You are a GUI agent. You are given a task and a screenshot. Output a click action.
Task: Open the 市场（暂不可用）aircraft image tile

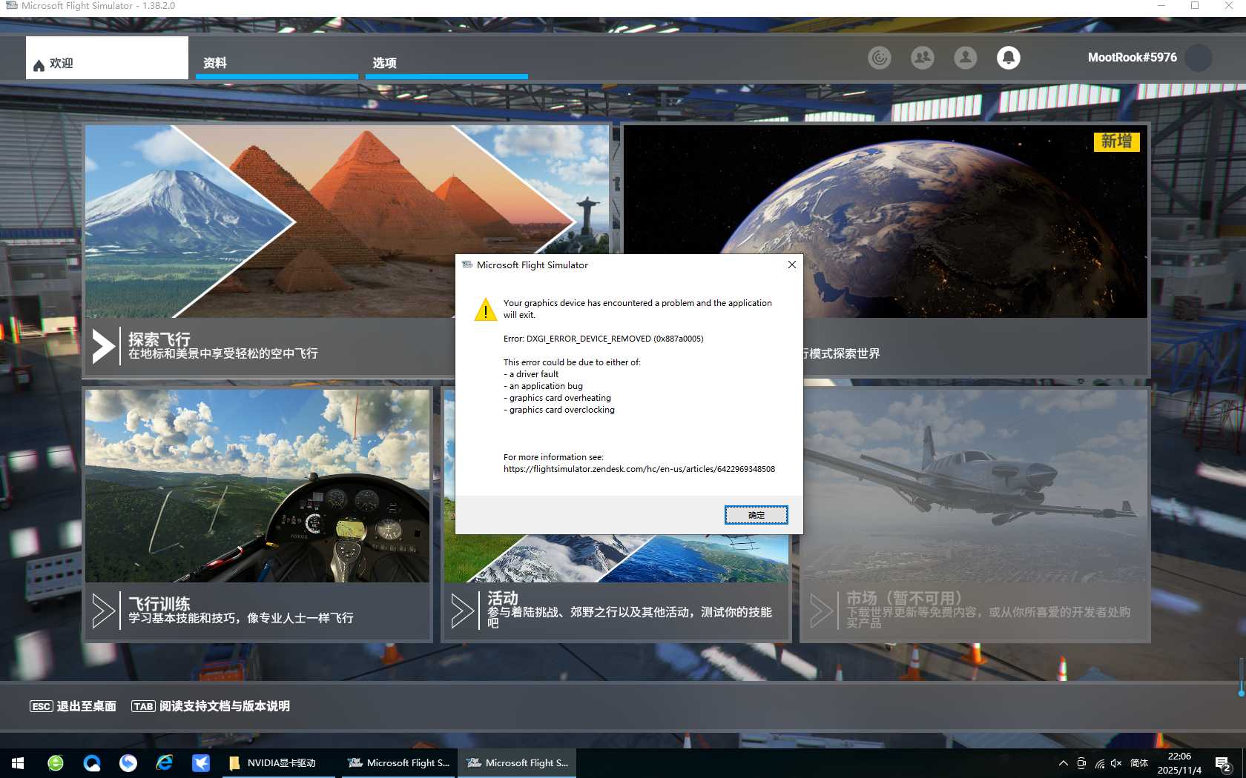coord(975,486)
